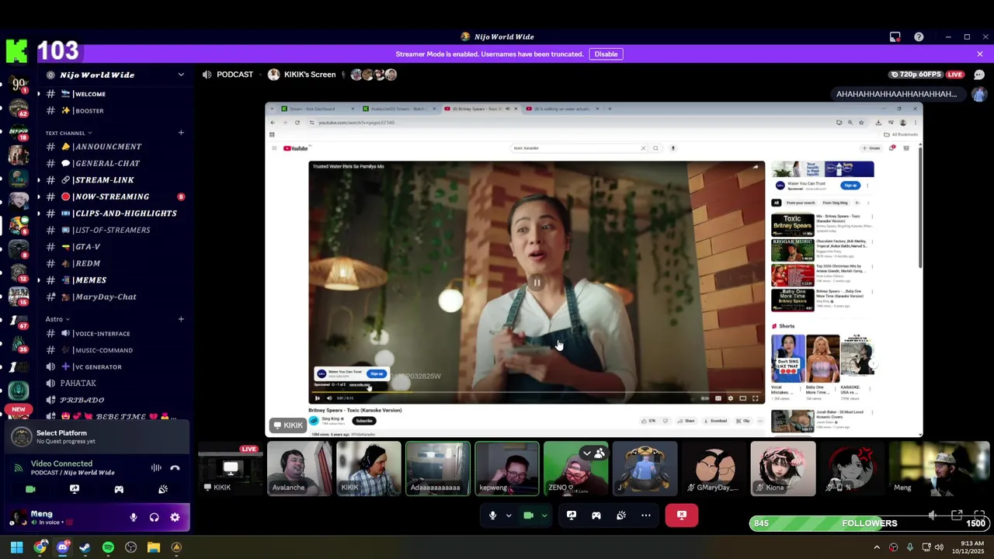994x559 pixels.
Task: Expand threads arrow beside CLIPS-AND-HIGHLIGHTS
Action: coord(38,214)
